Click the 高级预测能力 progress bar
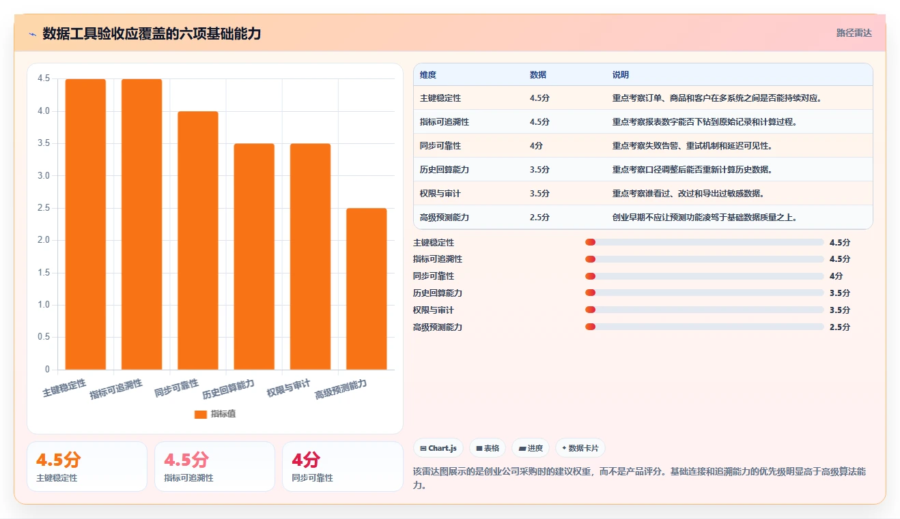The image size is (900, 519). (x=704, y=327)
